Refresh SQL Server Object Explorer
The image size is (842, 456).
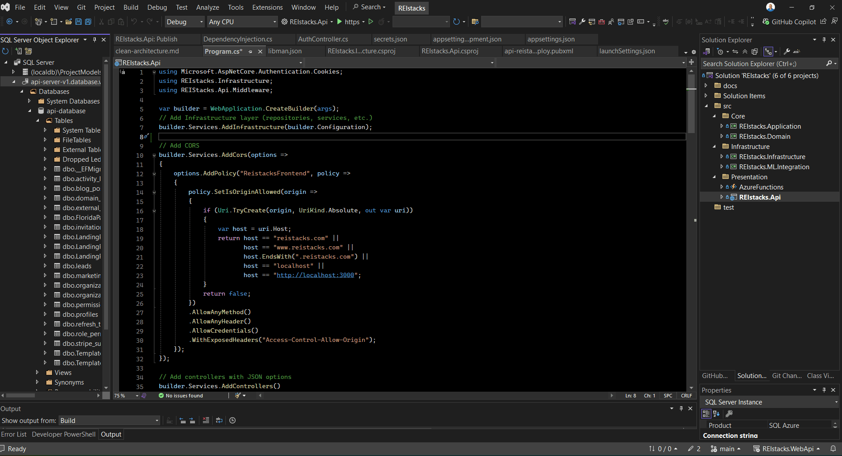(5, 51)
